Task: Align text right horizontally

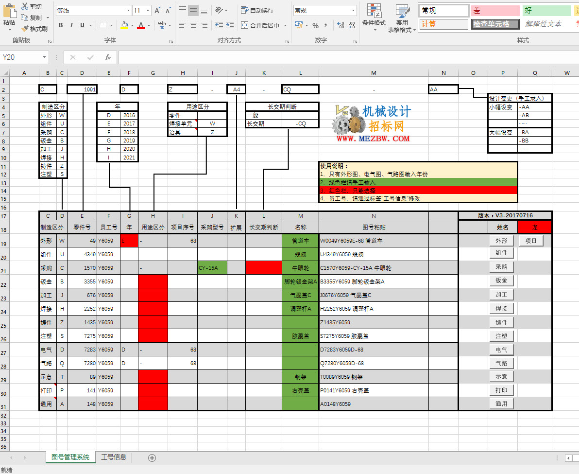Action: pyautogui.click(x=204, y=25)
